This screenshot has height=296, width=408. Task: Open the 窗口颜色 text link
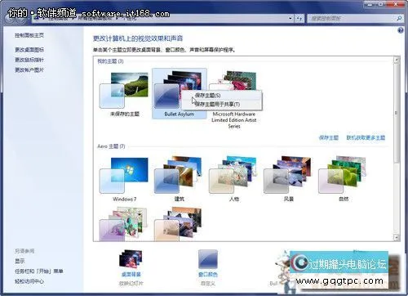pos(208,275)
